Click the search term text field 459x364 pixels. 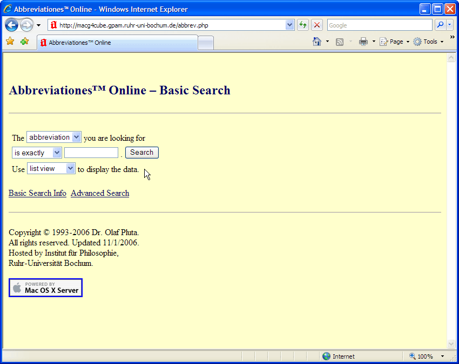click(x=91, y=153)
